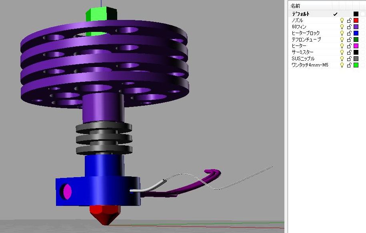Viewport: 366px width, 233px height.
Task: Hide the SUSニップル layer with bulb icon
Action: pyautogui.click(x=342, y=59)
